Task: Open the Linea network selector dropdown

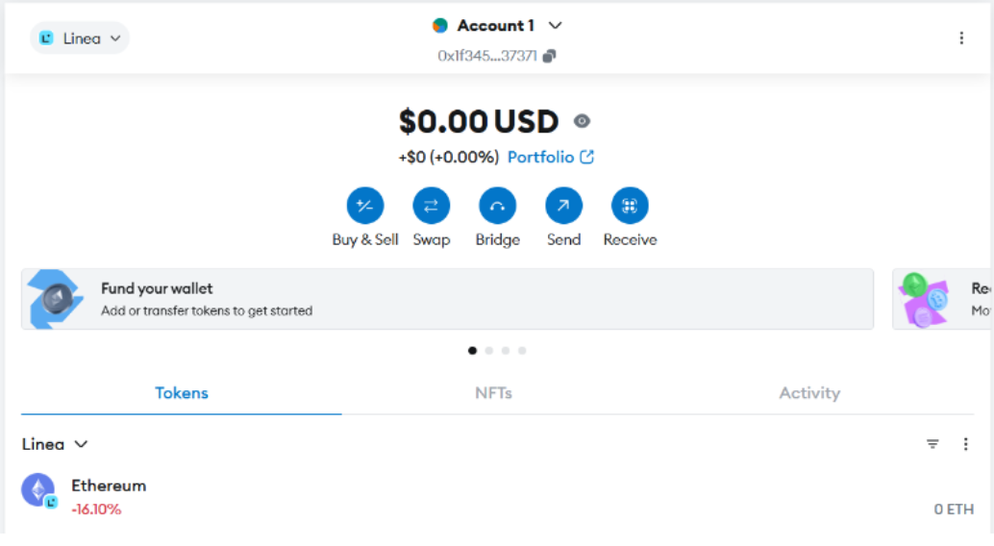Action: click(80, 38)
